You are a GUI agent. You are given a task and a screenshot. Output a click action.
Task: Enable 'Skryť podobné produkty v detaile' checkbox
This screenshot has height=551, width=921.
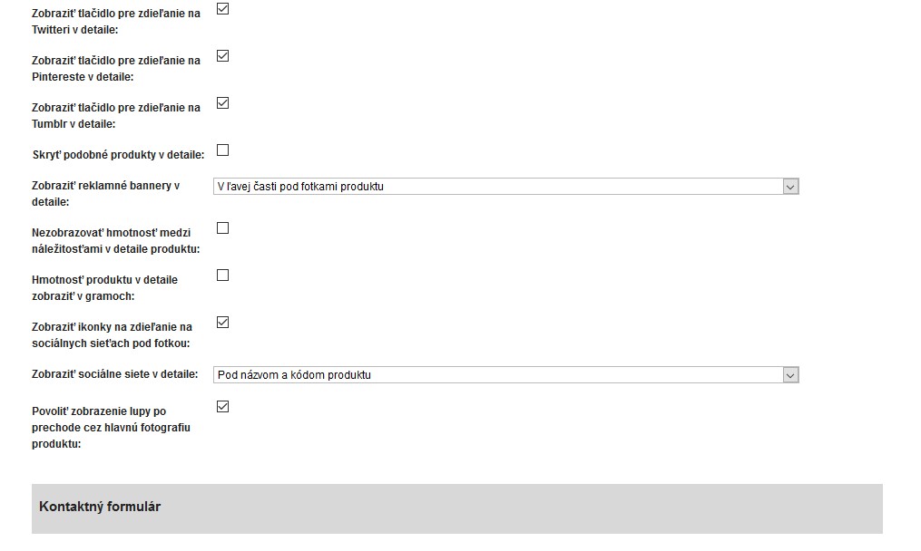click(223, 150)
